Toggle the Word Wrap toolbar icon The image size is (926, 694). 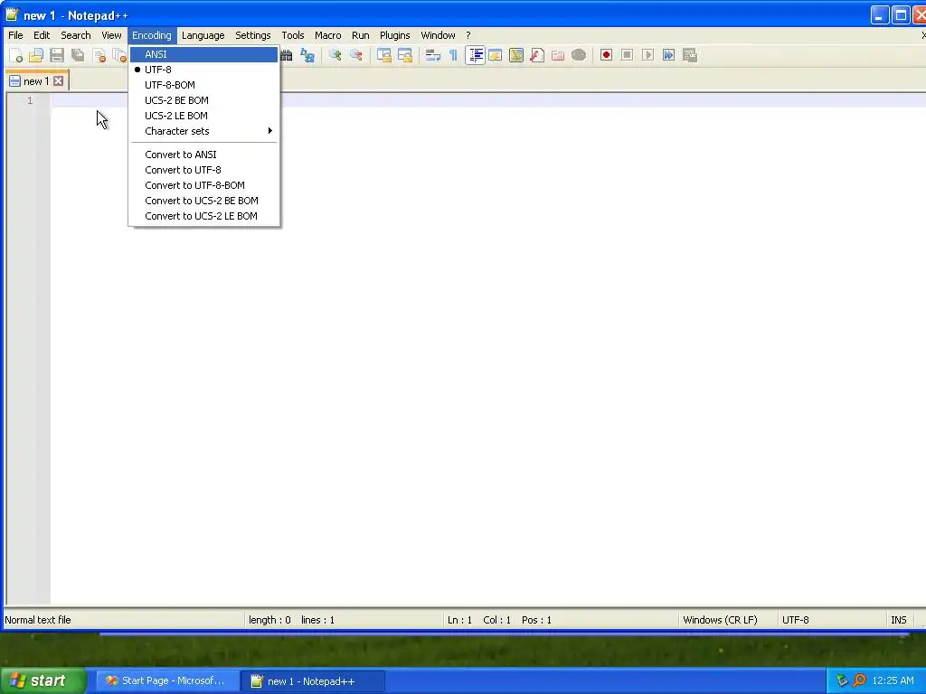tap(433, 55)
